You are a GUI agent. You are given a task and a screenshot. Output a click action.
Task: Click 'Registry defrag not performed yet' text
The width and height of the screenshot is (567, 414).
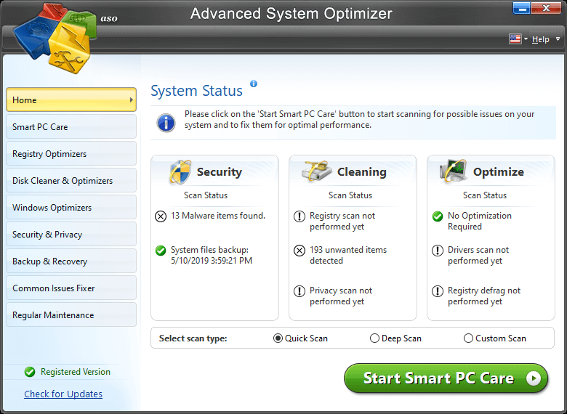click(484, 296)
